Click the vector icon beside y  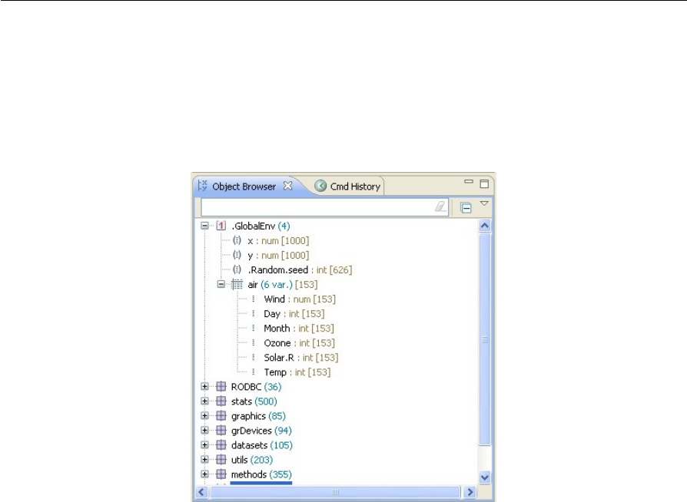[237, 255]
